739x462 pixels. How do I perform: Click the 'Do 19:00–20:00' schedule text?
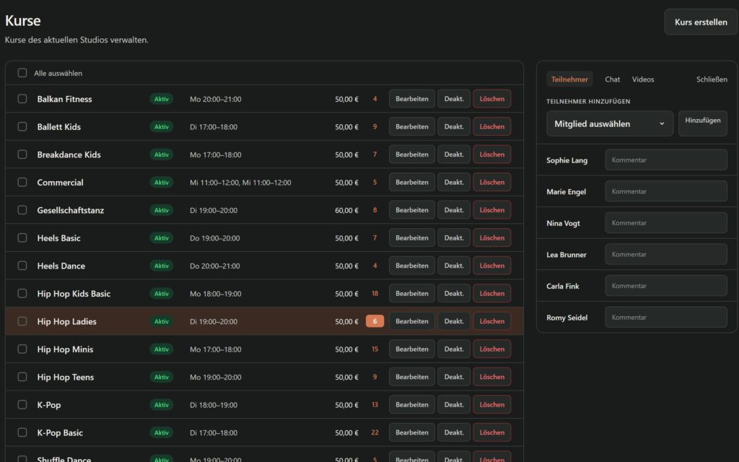(x=214, y=238)
